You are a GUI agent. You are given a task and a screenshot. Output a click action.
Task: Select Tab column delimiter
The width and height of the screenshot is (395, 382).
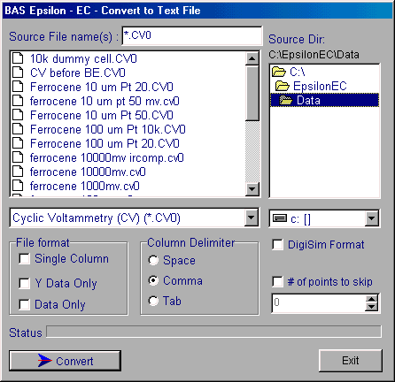click(x=153, y=301)
